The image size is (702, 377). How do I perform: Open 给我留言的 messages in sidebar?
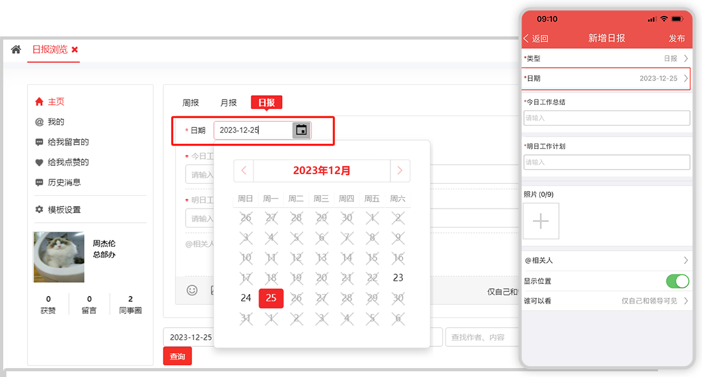(x=40, y=142)
